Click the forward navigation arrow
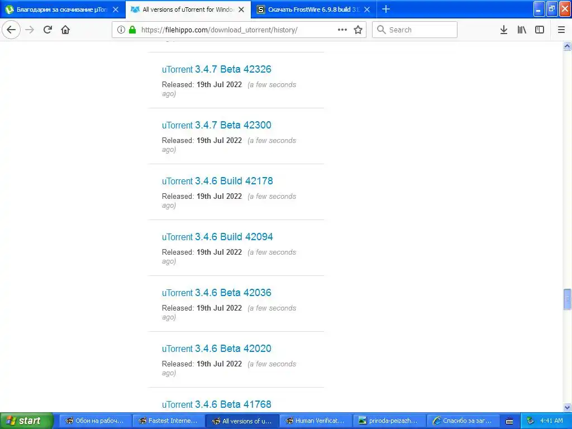 click(x=30, y=30)
